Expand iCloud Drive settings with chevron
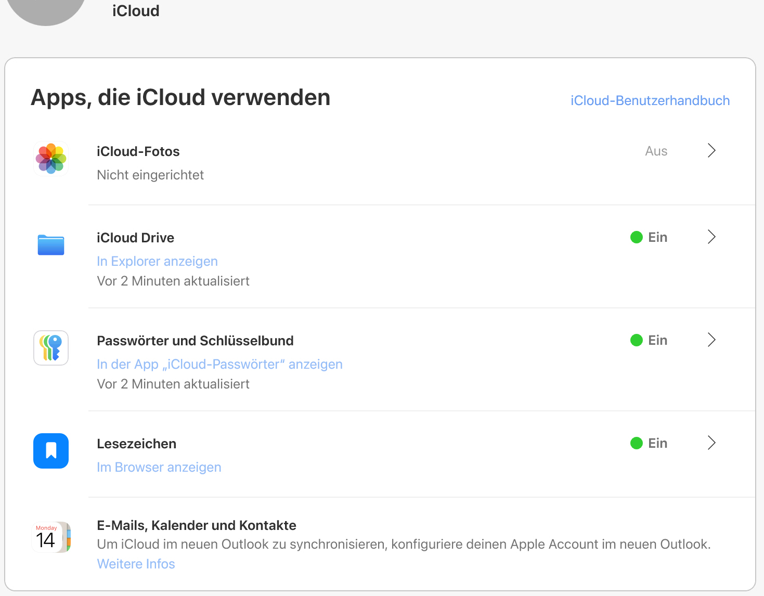 [x=711, y=237]
